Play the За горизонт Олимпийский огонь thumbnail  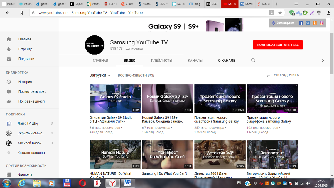(x=272, y=155)
